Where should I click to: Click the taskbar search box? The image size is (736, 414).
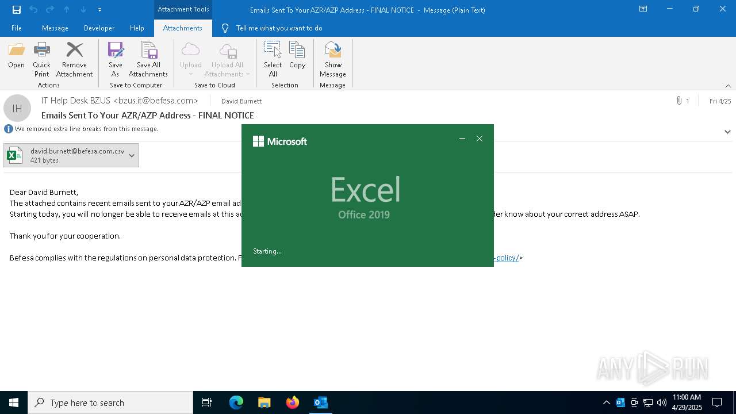click(x=110, y=402)
